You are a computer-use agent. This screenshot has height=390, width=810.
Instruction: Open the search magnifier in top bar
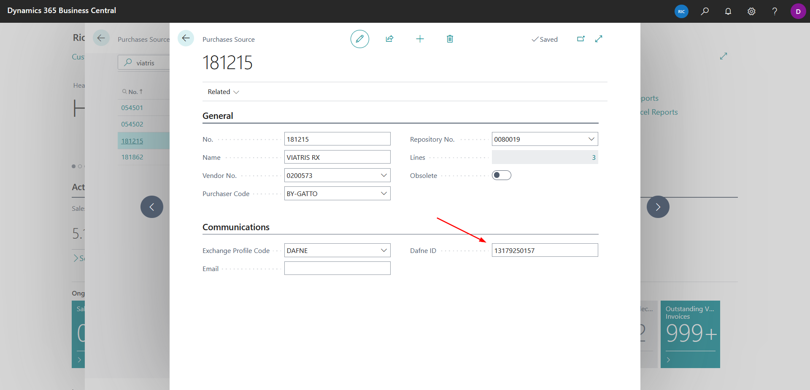[705, 11]
